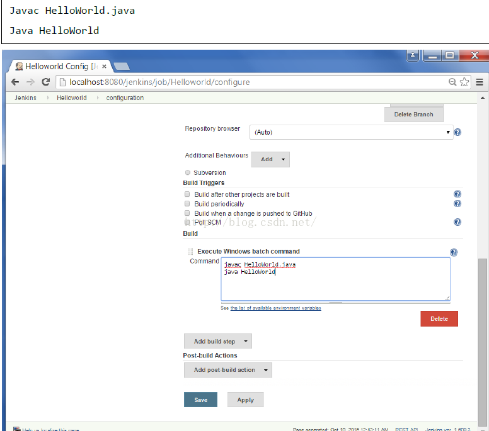Open the Add build step dropdown

pyautogui.click(x=218, y=341)
